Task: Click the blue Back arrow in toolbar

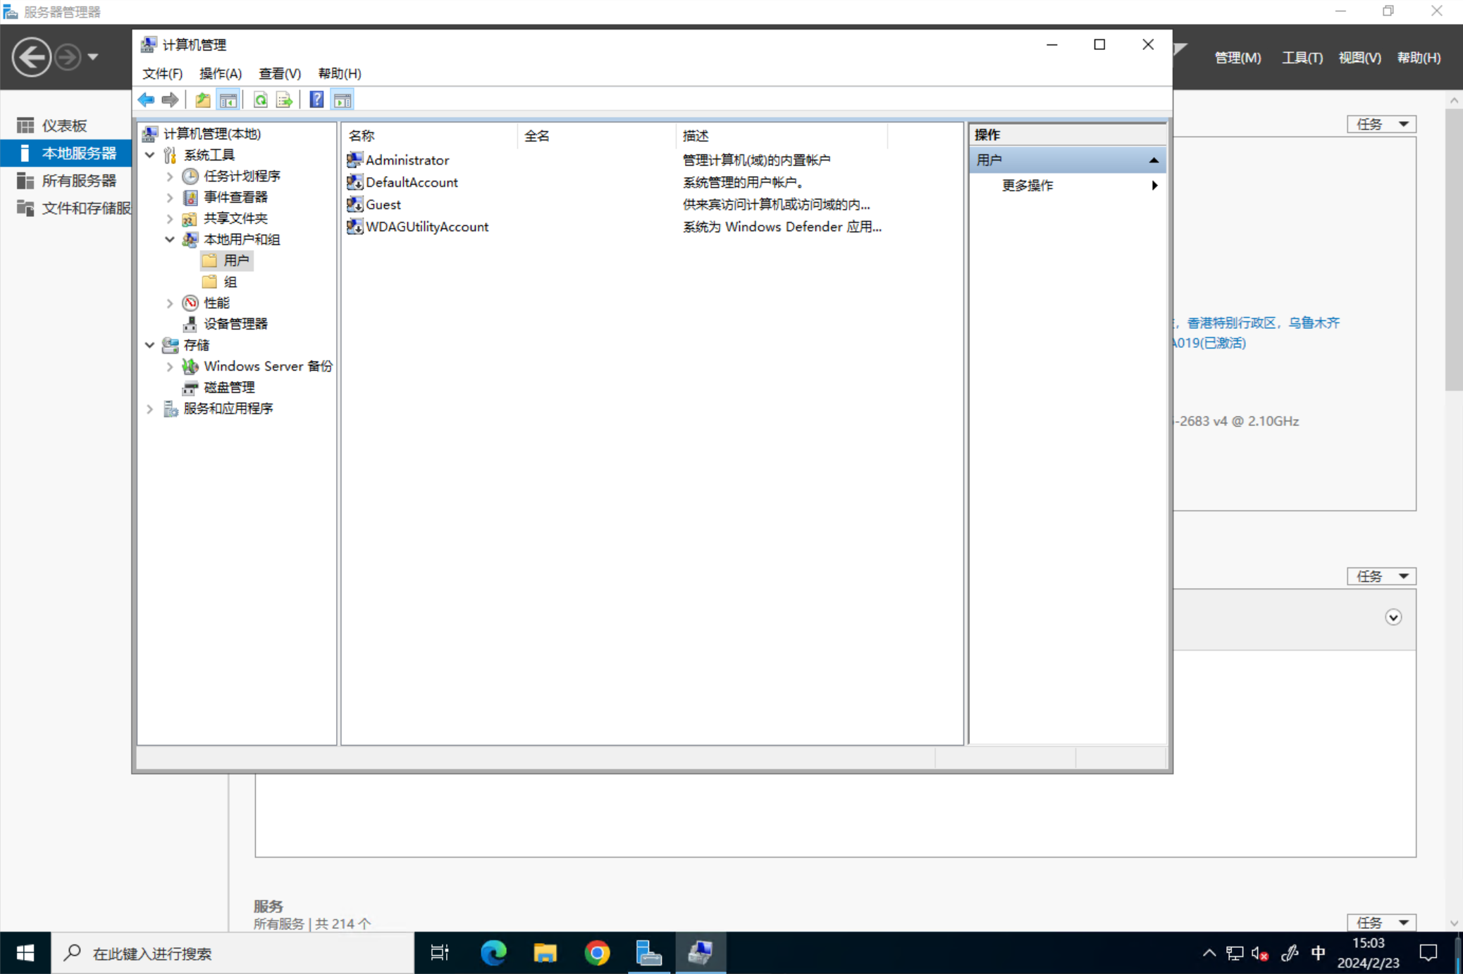Action: pyautogui.click(x=147, y=100)
